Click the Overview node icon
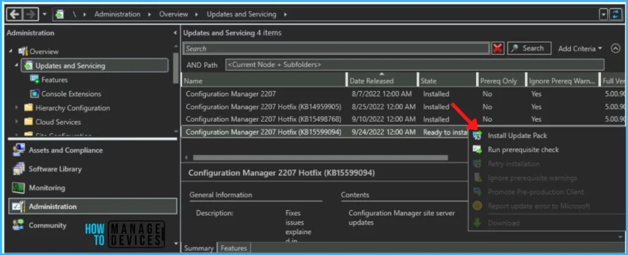The image size is (628, 255). (23, 51)
